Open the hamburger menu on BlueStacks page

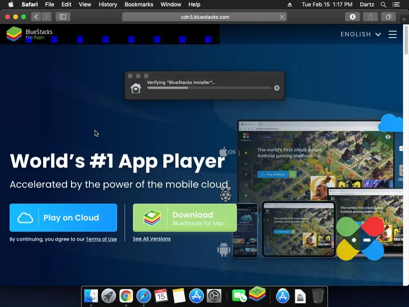pyautogui.click(x=392, y=34)
